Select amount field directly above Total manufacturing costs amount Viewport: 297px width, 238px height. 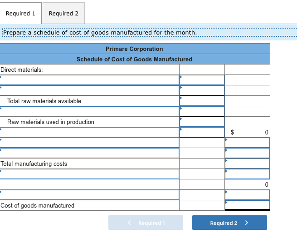(x=248, y=153)
